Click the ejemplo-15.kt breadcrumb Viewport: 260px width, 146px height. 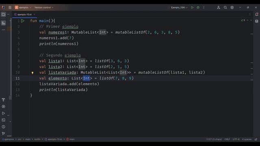tap(53, 139)
